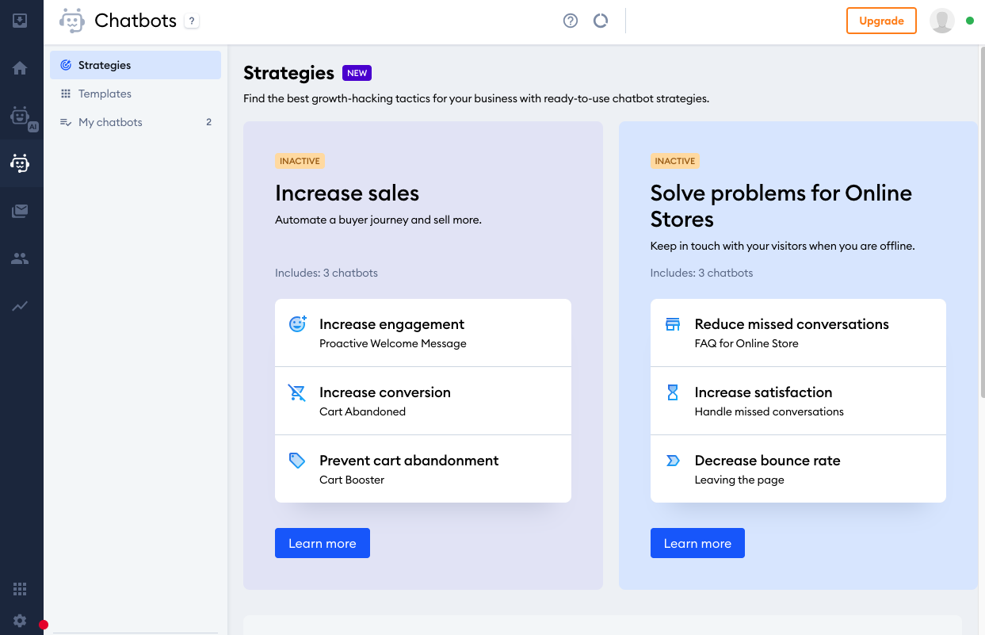Click the Solve problems for Online Stores heading
Screen dimensions: 985x635
781,206
